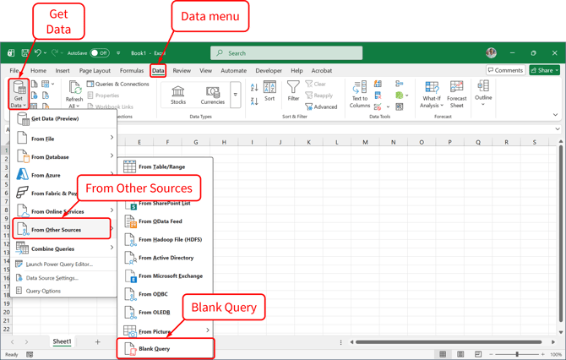This screenshot has height=360, width=566.
Task: Open the Sort dialog button
Action: [269, 91]
